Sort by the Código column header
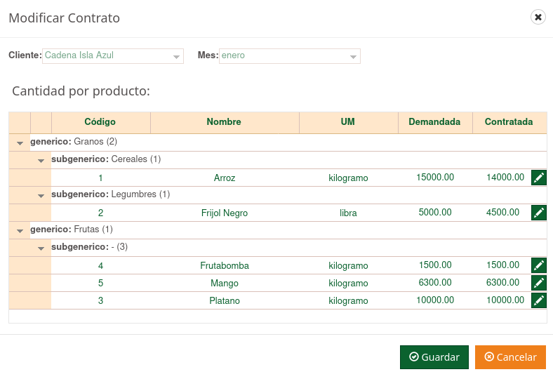 coord(100,122)
